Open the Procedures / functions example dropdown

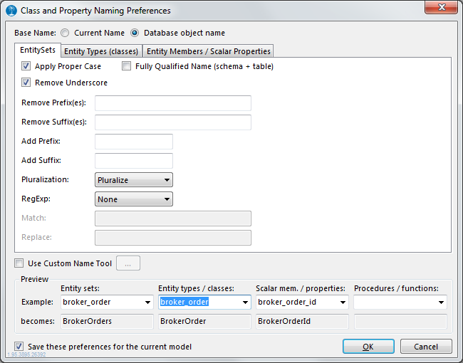pos(441,302)
